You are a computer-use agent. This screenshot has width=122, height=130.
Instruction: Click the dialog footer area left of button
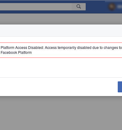click(59, 87)
